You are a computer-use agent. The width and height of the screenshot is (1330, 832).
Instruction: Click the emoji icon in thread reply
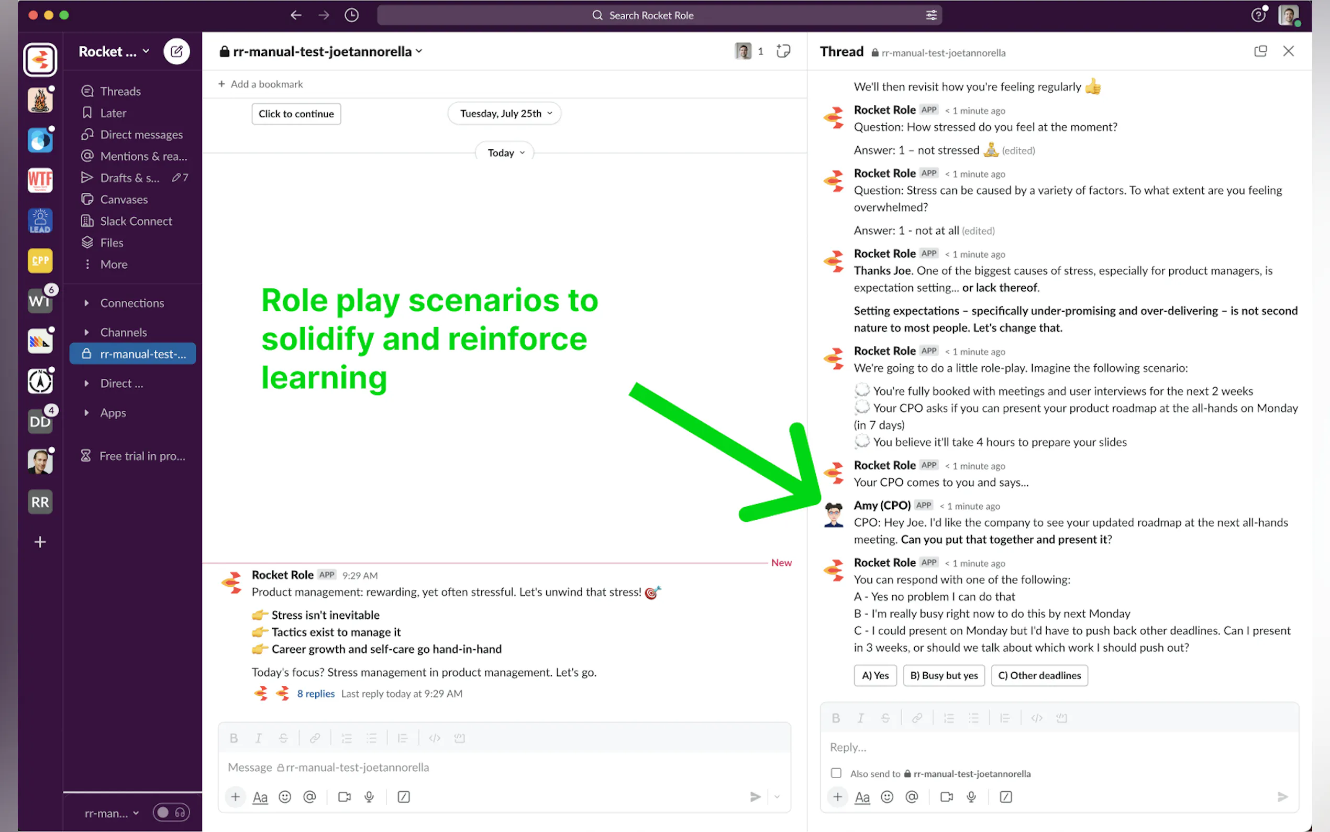(887, 797)
